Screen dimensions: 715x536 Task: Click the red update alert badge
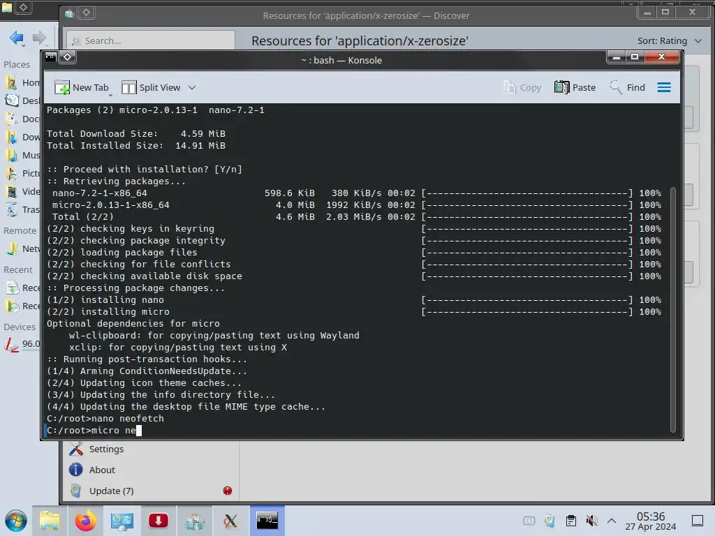tap(228, 491)
